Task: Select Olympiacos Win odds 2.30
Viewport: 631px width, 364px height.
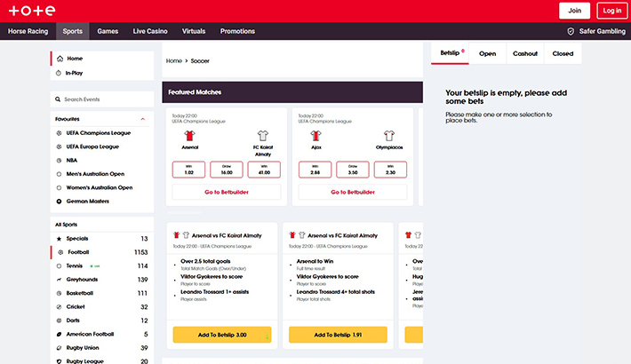Action: [x=388, y=170]
